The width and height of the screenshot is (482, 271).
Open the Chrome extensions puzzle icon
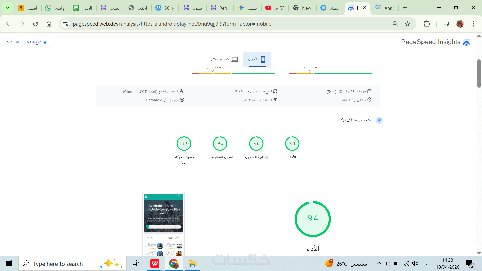(x=427, y=24)
